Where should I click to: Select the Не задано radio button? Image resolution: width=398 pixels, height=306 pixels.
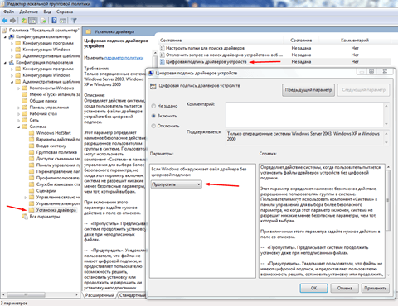point(153,106)
